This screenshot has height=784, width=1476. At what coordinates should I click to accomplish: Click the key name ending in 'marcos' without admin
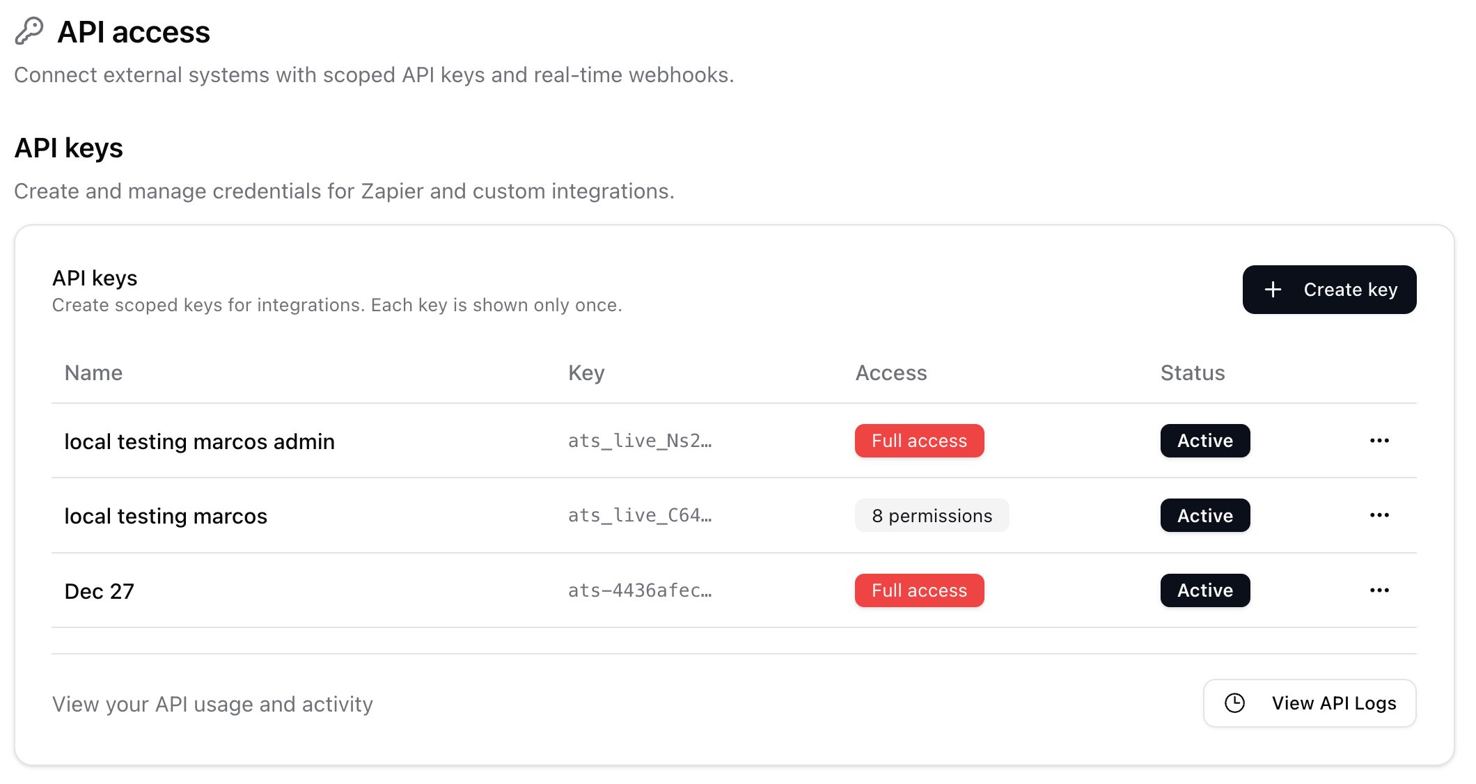tap(166, 516)
